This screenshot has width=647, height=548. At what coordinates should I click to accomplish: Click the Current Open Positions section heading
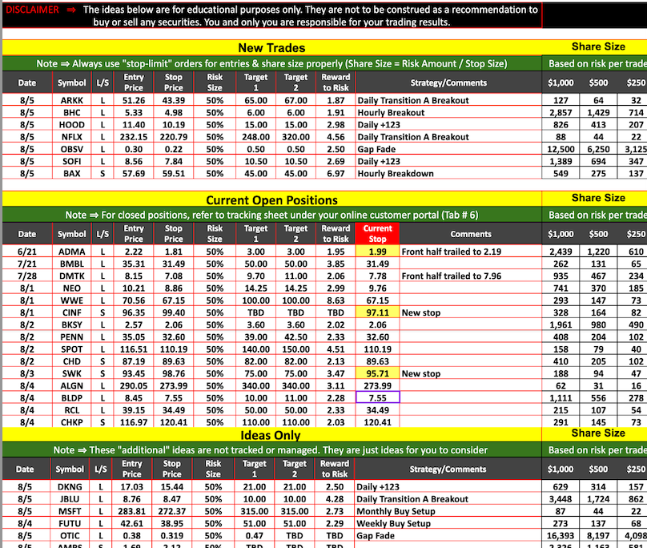pyautogui.click(x=271, y=199)
